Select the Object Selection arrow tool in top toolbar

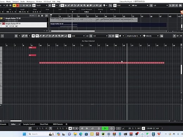(62, 5)
